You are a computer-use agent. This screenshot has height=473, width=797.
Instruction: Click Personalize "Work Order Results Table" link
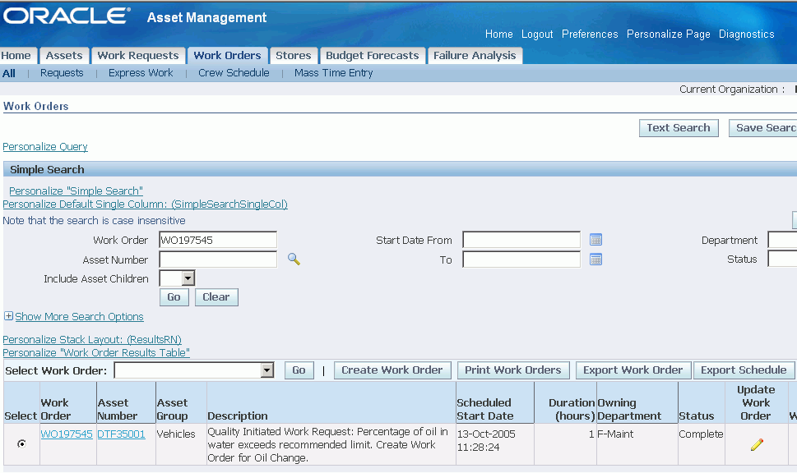pyautogui.click(x=96, y=353)
